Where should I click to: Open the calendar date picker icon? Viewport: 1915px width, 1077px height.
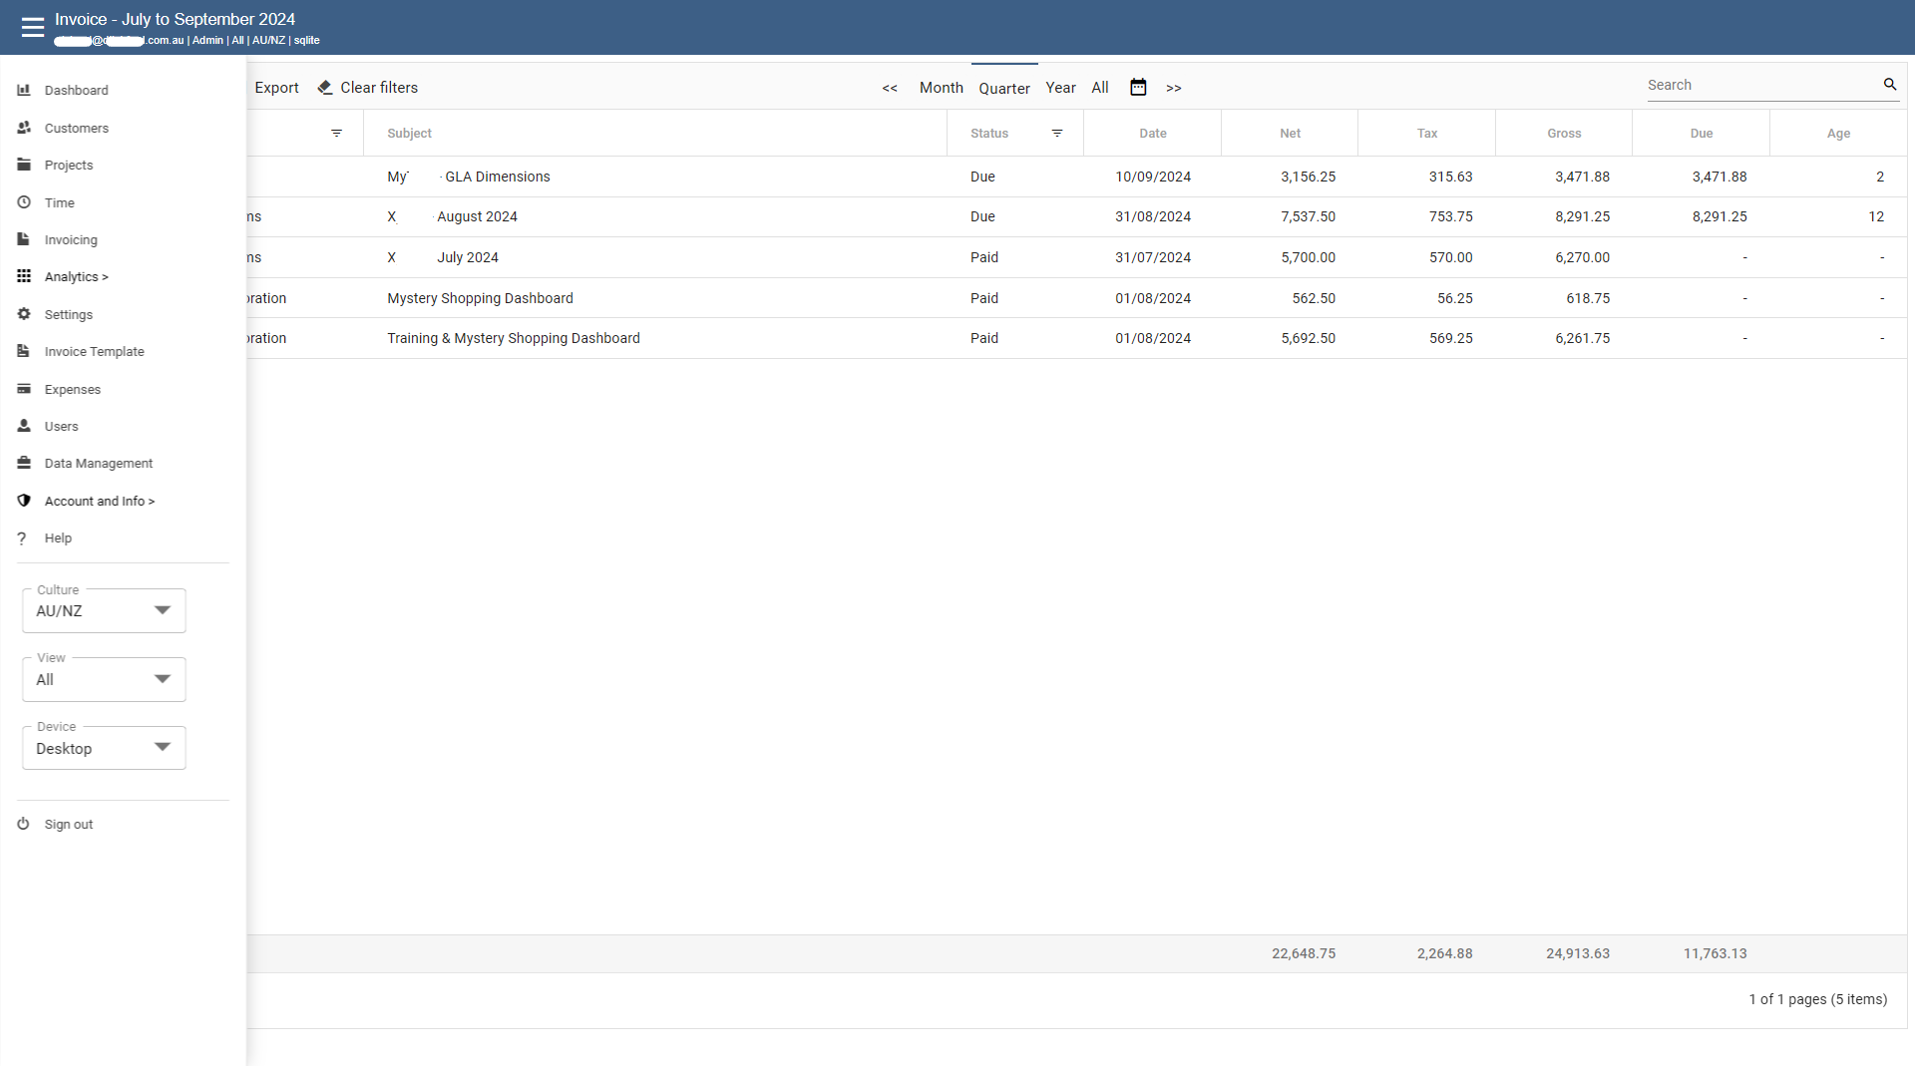(x=1138, y=88)
